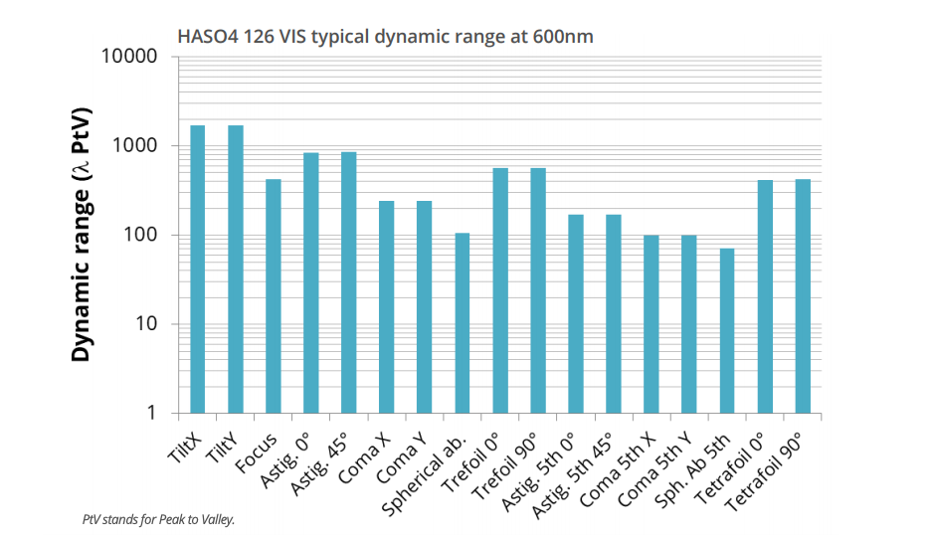Click the "Focus" axis label
The height and width of the screenshot is (543, 931).
click(x=257, y=452)
